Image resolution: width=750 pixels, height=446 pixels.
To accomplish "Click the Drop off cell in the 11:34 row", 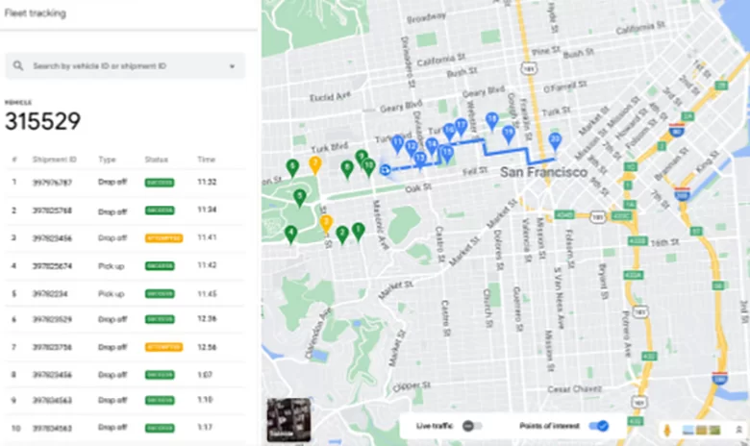I will click(112, 211).
